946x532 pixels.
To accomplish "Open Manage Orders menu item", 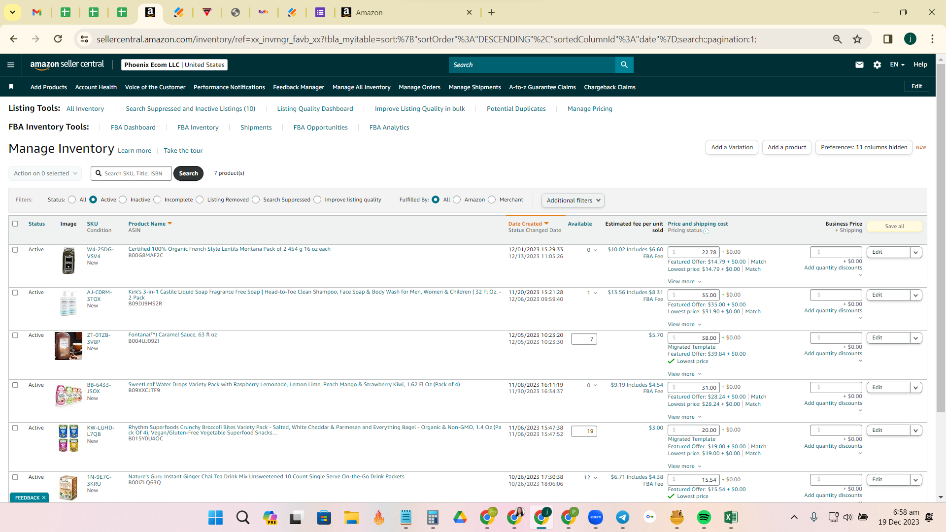I will click(x=419, y=87).
